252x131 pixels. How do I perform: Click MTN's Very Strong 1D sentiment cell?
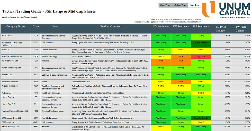(161, 37)
